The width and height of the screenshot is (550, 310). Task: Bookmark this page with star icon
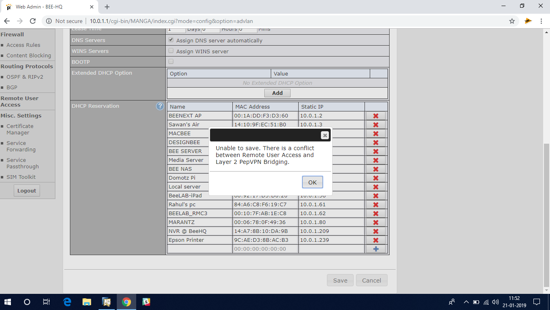(x=512, y=21)
